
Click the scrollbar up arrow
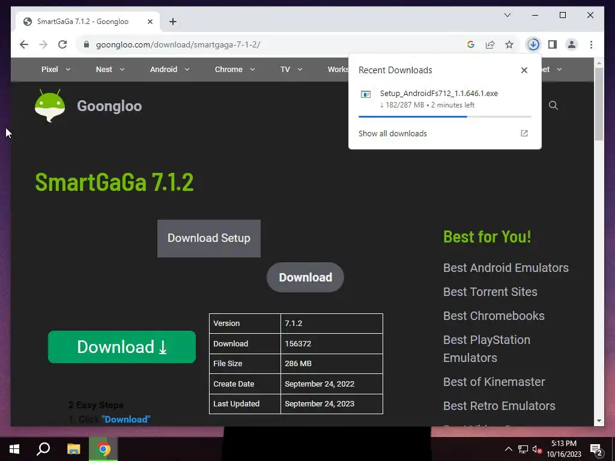pos(599,62)
